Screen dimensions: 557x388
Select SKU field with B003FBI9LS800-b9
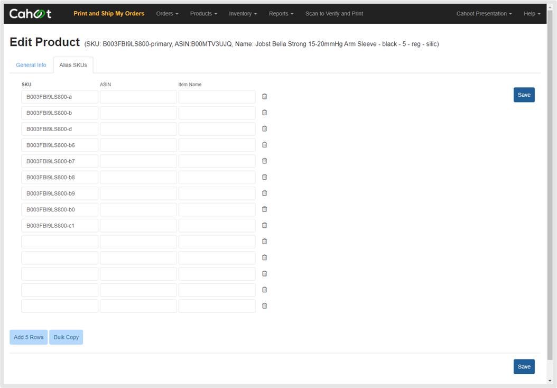click(60, 193)
